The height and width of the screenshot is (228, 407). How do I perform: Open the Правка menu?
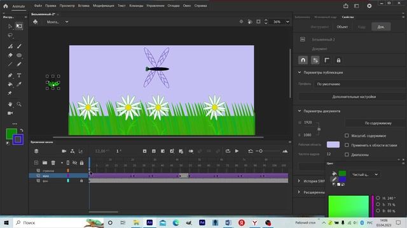51,6
